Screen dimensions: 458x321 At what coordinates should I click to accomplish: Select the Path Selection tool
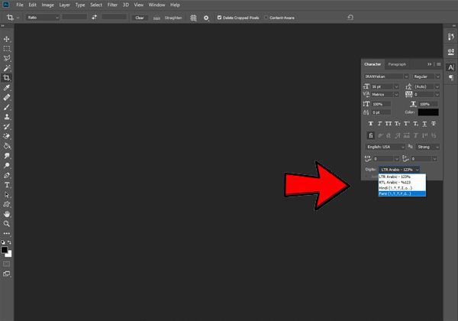tap(6, 195)
